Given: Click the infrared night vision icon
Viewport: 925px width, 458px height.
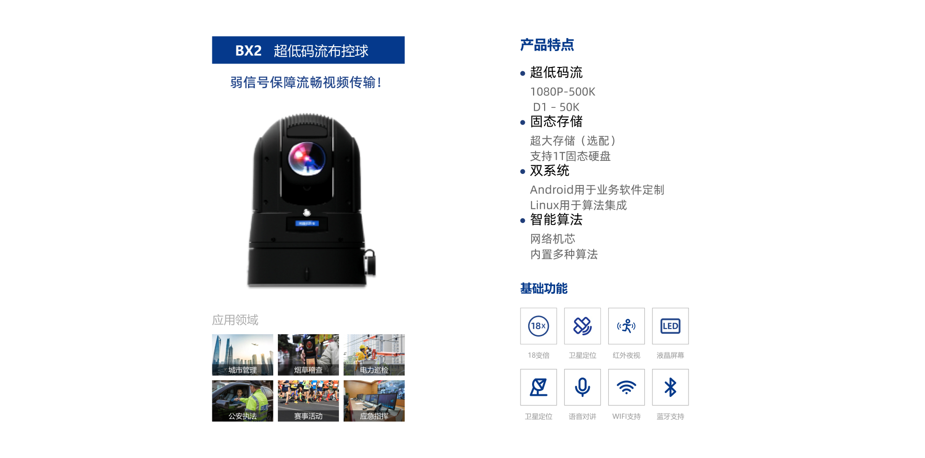Looking at the screenshot, I should (626, 326).
